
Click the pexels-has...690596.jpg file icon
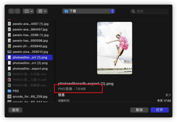point(9,41)
